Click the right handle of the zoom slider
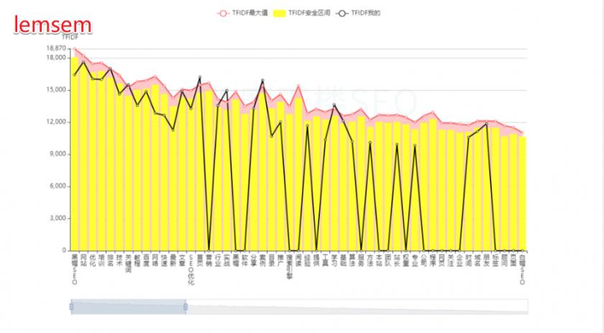 tap(186, 306)
